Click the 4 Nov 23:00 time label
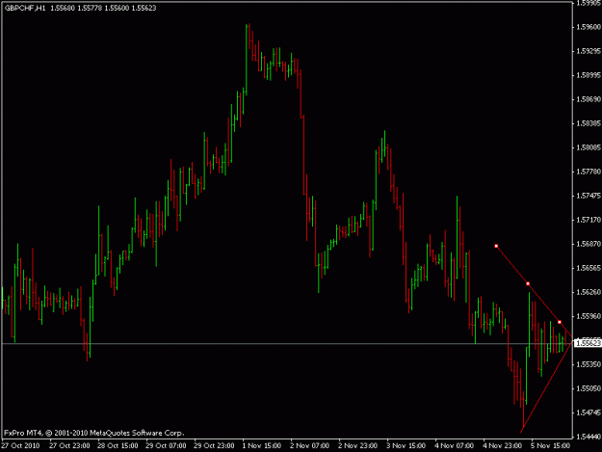 coord(502,446)
